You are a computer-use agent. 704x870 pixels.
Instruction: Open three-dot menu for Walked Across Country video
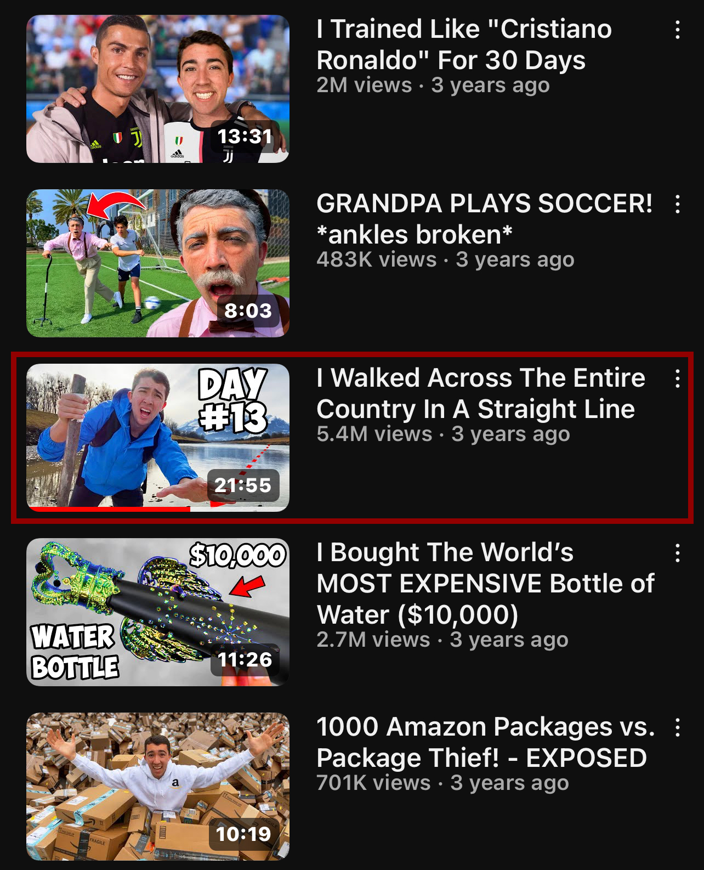678,378
